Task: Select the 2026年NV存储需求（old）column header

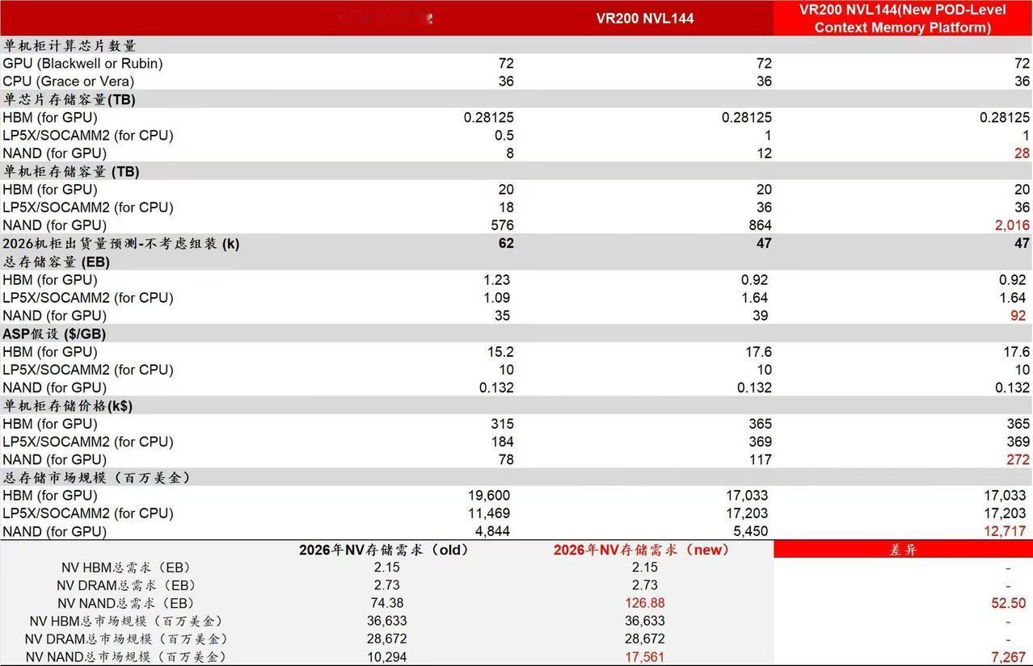Action: pyautogui.click(x=386, y=550)
